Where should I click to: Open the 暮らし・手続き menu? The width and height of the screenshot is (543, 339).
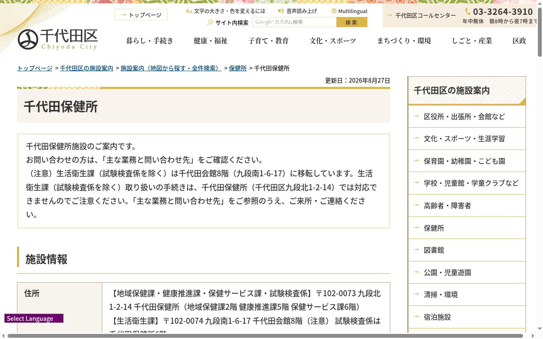pyautogui.click(x=150, y=41)
